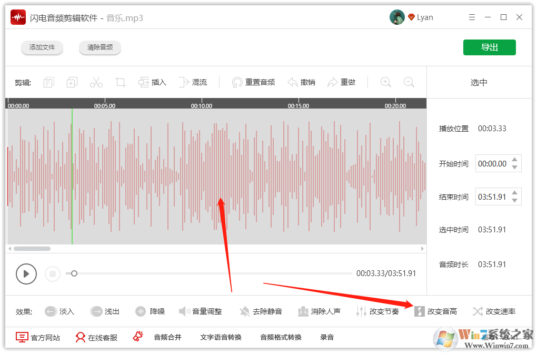Add a file using 添加文件
This screenshot has width=537, height=353.
[42, 47]
